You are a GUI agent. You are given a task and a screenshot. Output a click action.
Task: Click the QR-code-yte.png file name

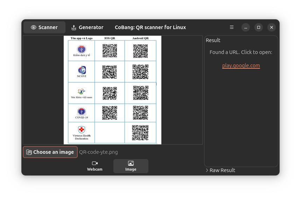coord(98,152)
